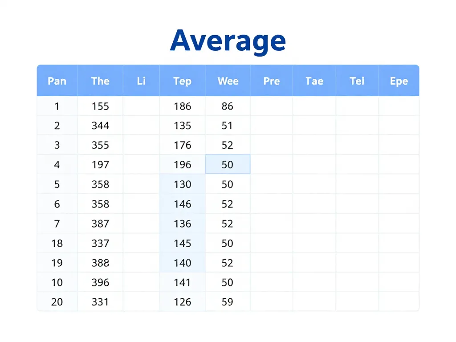
Task: Select the Pre column header
Action: point(271,81)
